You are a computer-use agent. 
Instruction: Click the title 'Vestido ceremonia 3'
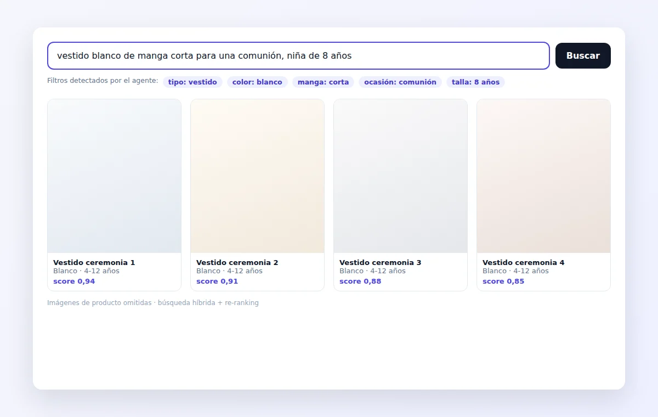(x=380, y=262)
